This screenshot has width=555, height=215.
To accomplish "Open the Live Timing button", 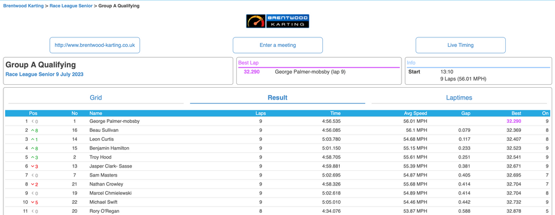I will click(x=460, y=45).
